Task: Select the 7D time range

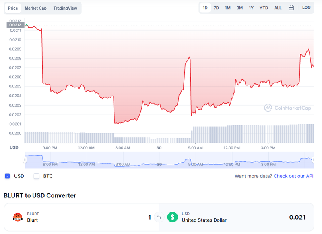Action: point(216,8)
